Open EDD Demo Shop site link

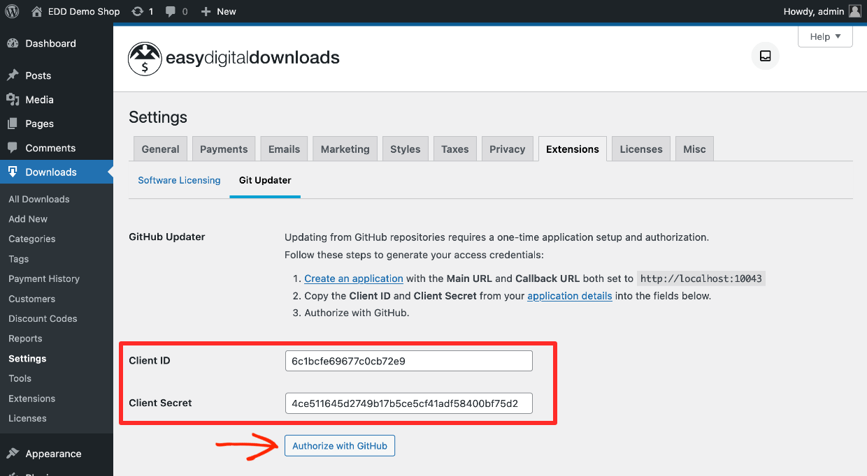[x=76, y=11]
